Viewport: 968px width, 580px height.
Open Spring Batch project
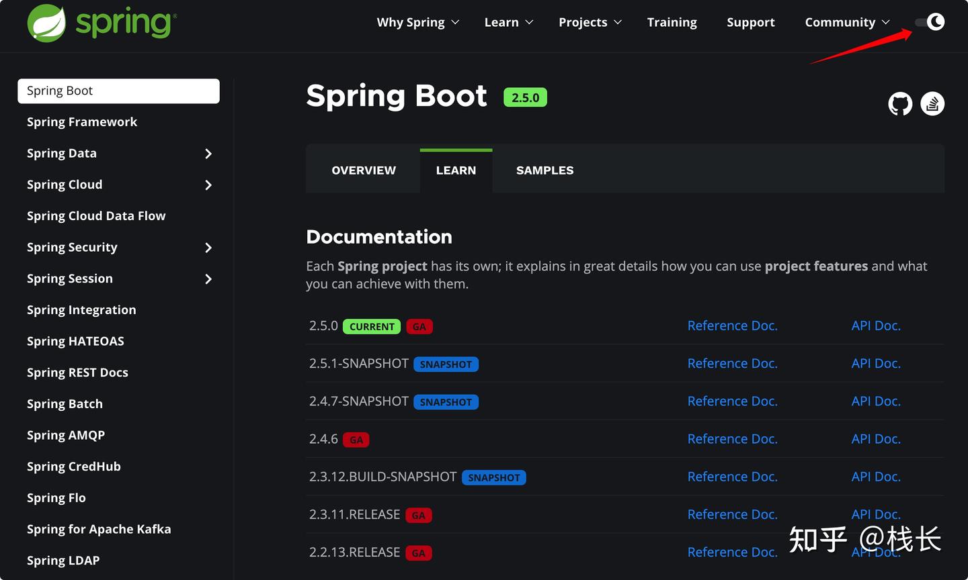tap(65, 404)
